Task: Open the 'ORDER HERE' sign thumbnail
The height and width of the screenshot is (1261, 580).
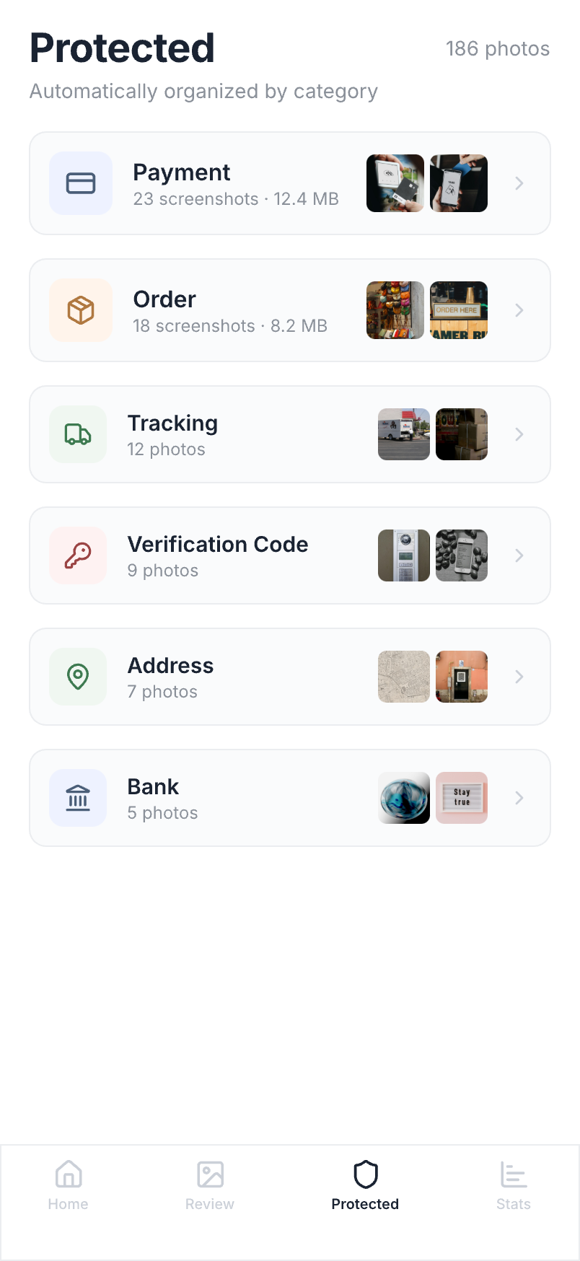Action: pos(459,310)
